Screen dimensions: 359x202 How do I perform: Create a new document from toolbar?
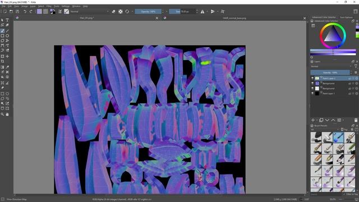pos(5,11)
